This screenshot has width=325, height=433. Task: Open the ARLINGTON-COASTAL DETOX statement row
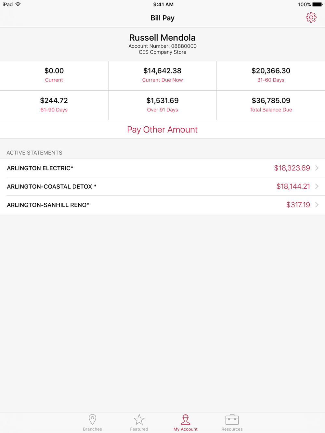click(x=52, y=187)
